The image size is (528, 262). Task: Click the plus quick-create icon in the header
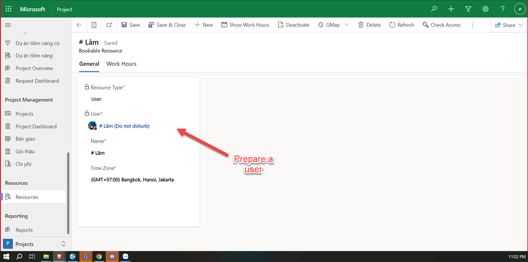click(x=451, y=9)
